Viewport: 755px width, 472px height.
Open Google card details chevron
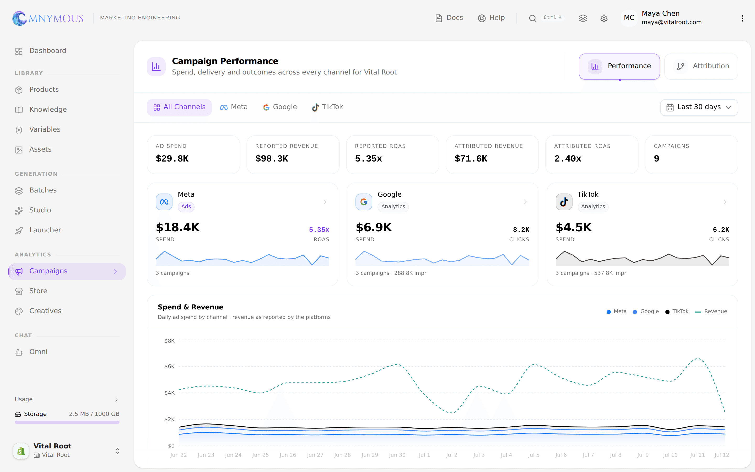525,202
